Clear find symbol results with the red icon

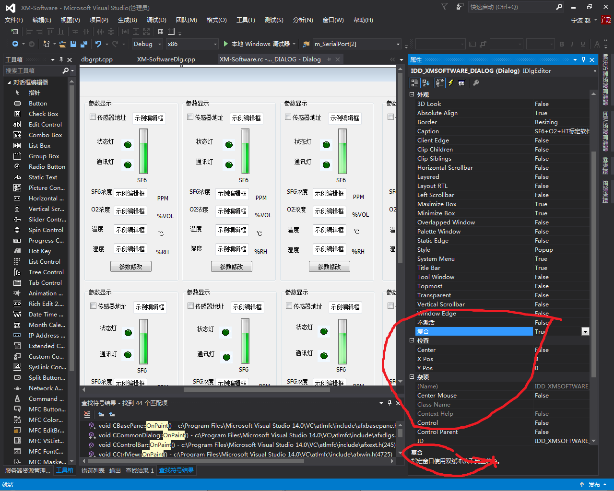87,414
